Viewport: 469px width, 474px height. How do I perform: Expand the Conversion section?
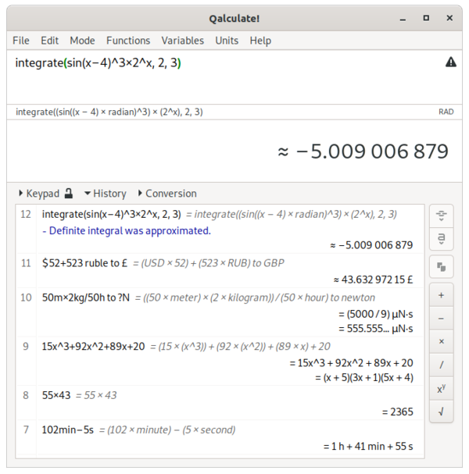(x=167, y=194)
